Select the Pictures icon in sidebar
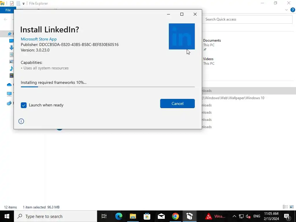 pos(11,62)
